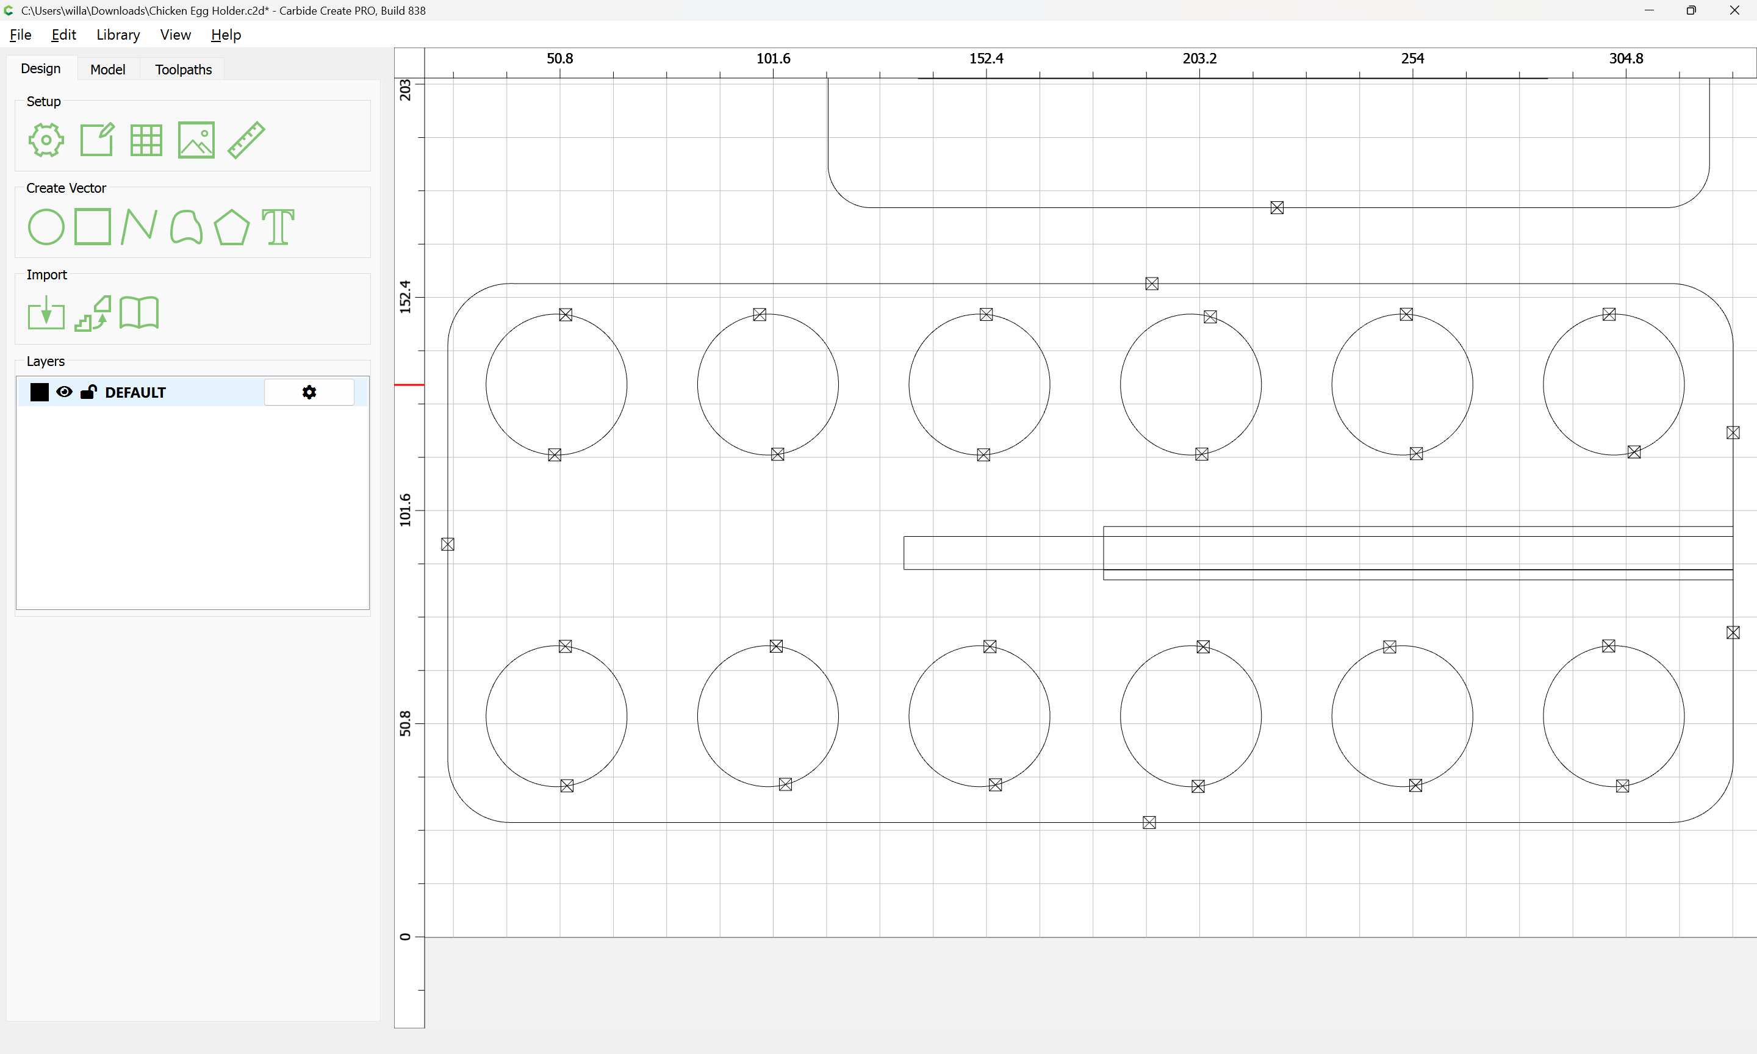Open grid settings icon in Setup
The image size is (1757, 1054).
tap(146, 140)
